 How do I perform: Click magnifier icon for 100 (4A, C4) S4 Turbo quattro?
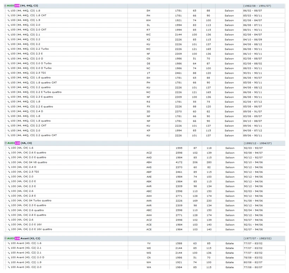pyautogui.click(x=9, y=201)
